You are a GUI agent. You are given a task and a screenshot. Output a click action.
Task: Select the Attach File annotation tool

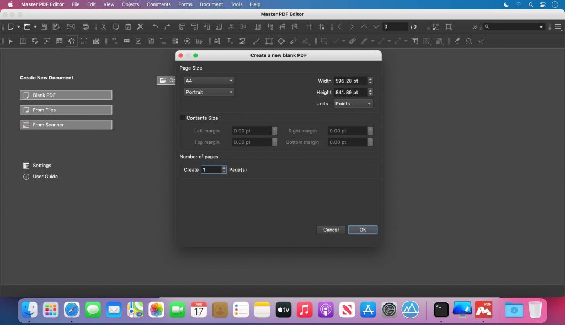point(352,41)
